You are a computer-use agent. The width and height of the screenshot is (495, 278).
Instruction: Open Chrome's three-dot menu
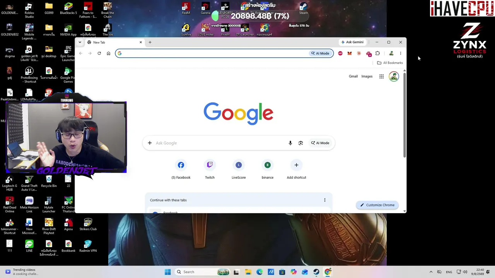pyautogui.click(x=401, y=53)
